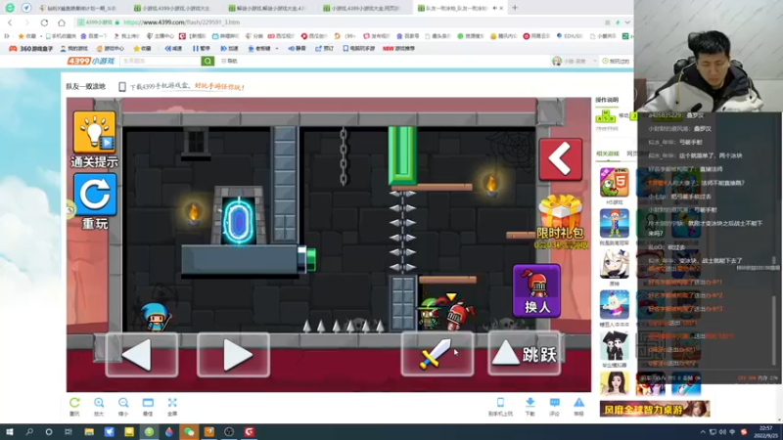This screenshot has width=783, height=440.
Task: Open a new browser tab with plus
Action: (x=515, y=8)
